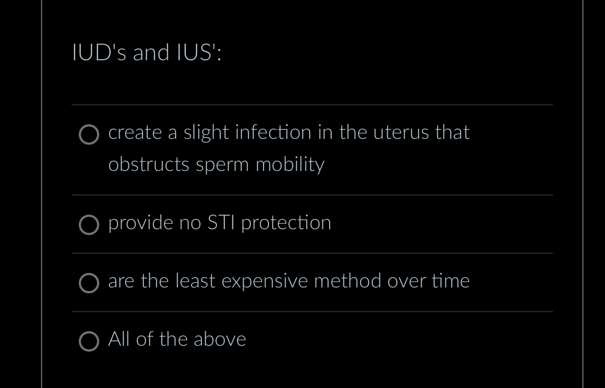Click 'create a slight infection in the uterus'
This screenshot has height=388, width=605.
(289, 133)
